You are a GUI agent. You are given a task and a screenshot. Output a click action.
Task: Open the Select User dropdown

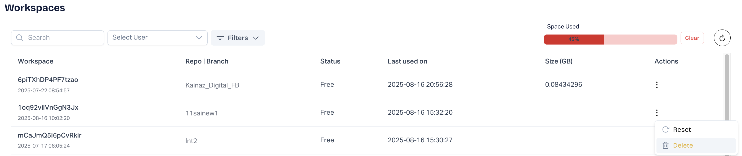(157, 38)
